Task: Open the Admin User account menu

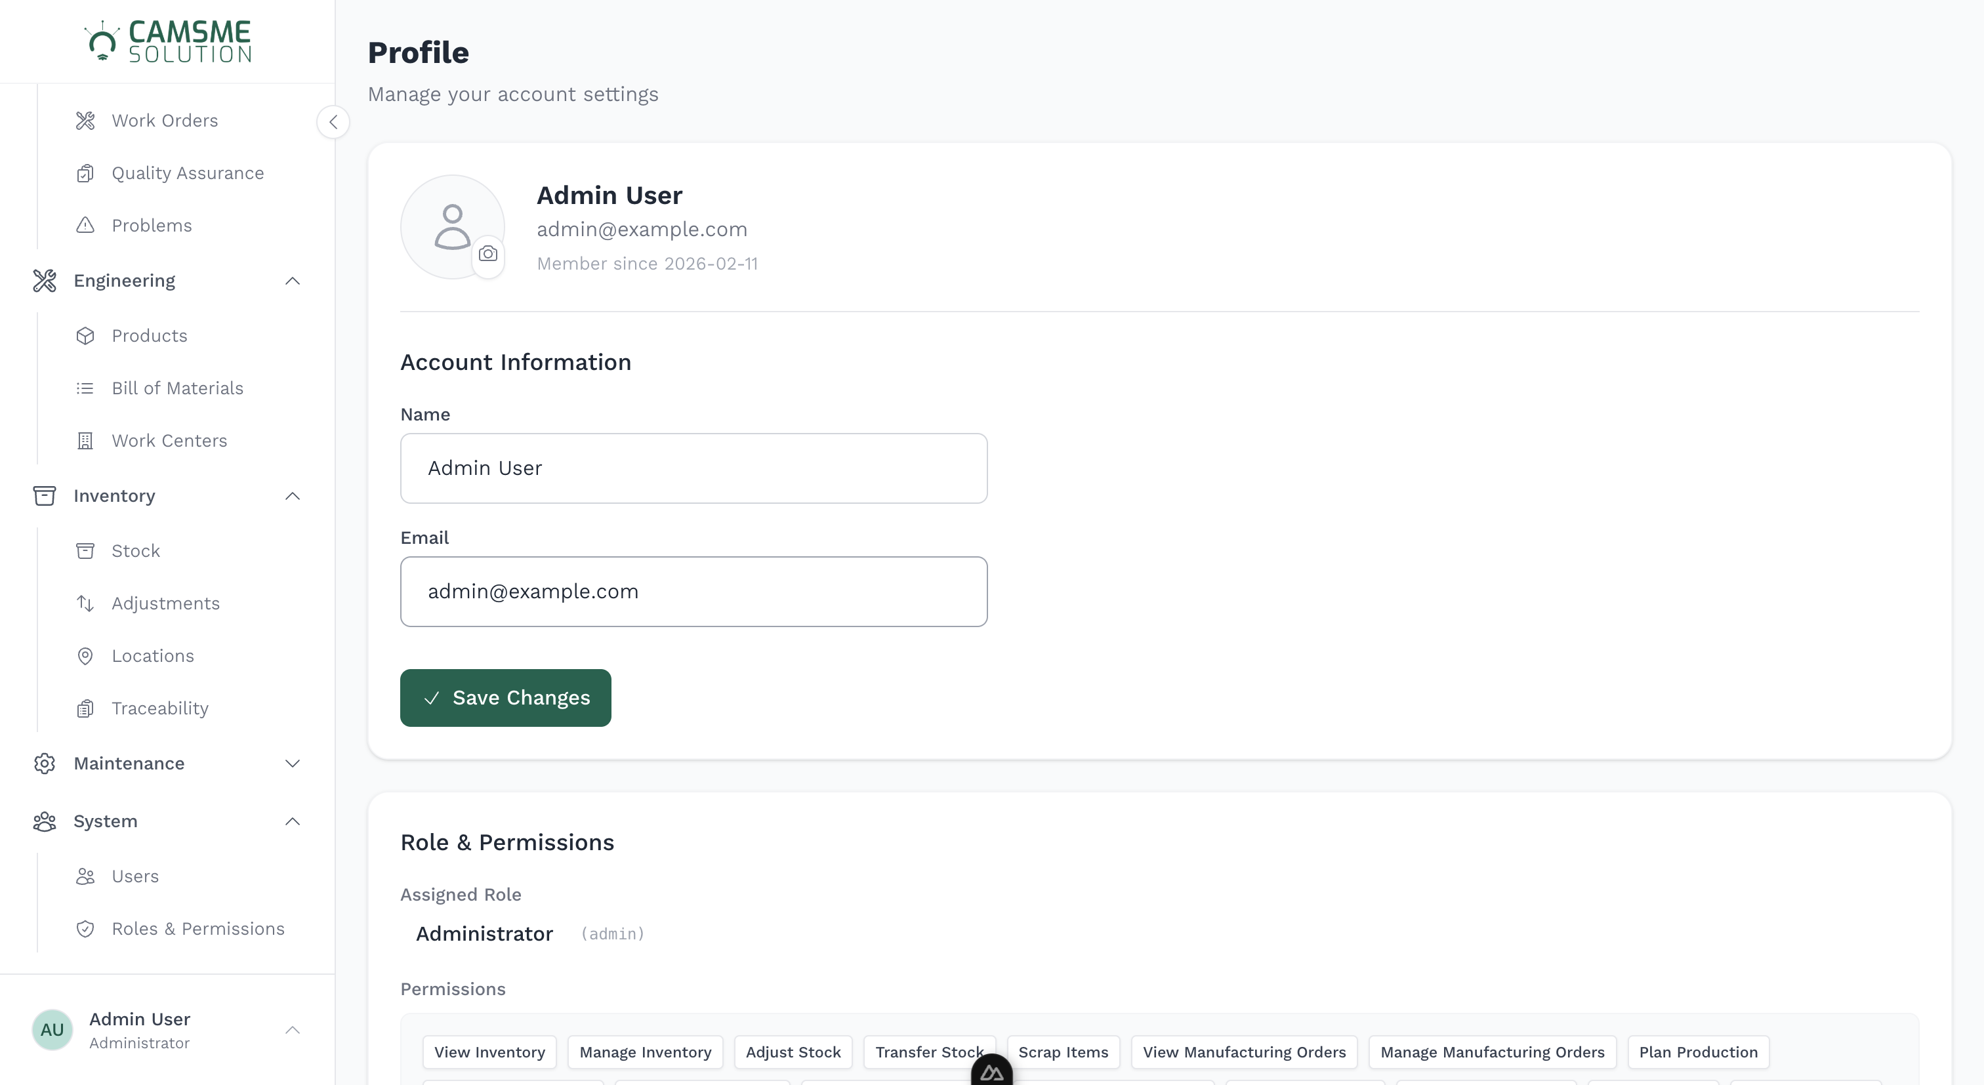Action: [x=168, y=1029]
